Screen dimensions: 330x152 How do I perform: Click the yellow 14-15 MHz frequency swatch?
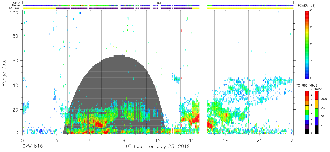(307, 108)
